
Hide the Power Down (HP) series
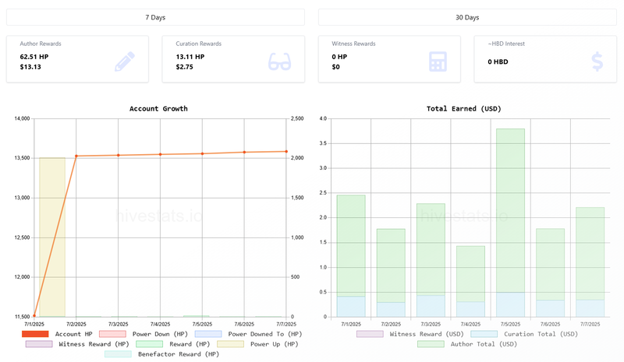[144, 334]
